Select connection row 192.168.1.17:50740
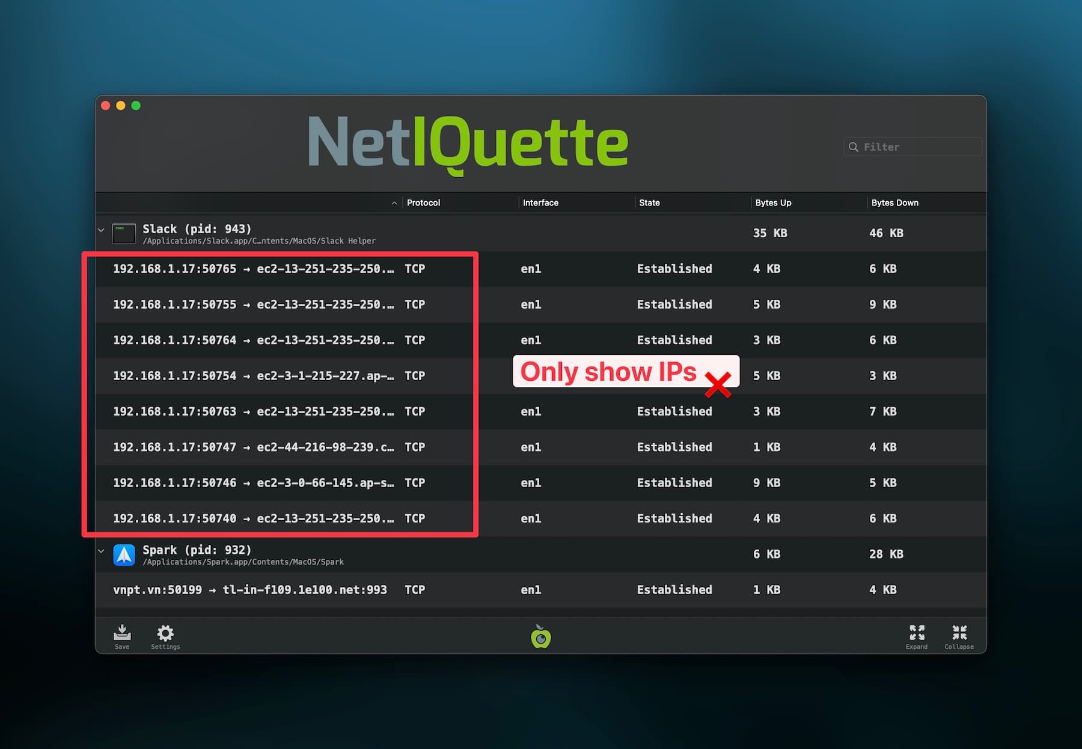 coord(540,518)
